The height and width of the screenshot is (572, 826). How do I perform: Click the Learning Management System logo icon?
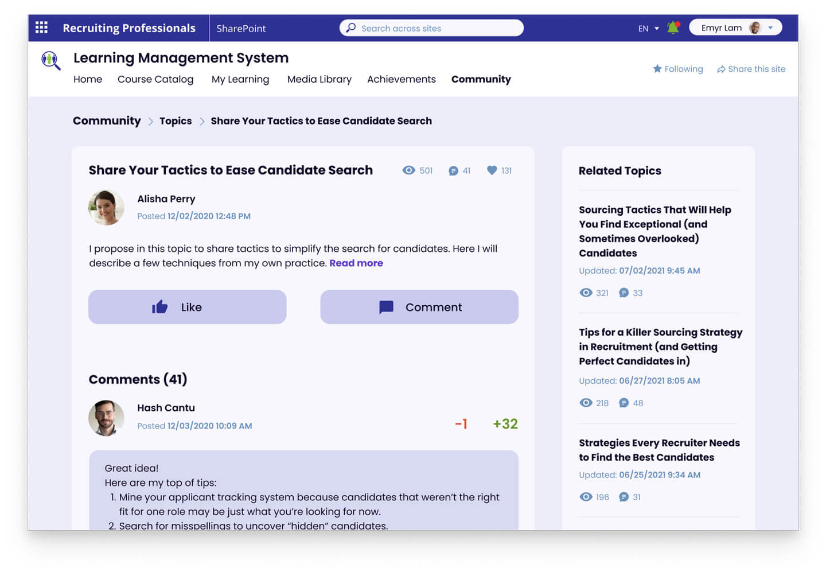[50, 60]
